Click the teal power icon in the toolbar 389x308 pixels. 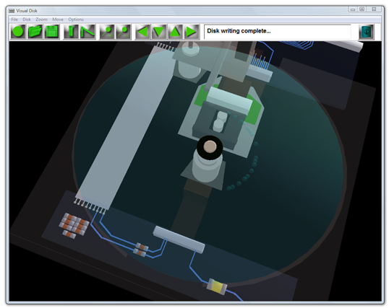366,32
